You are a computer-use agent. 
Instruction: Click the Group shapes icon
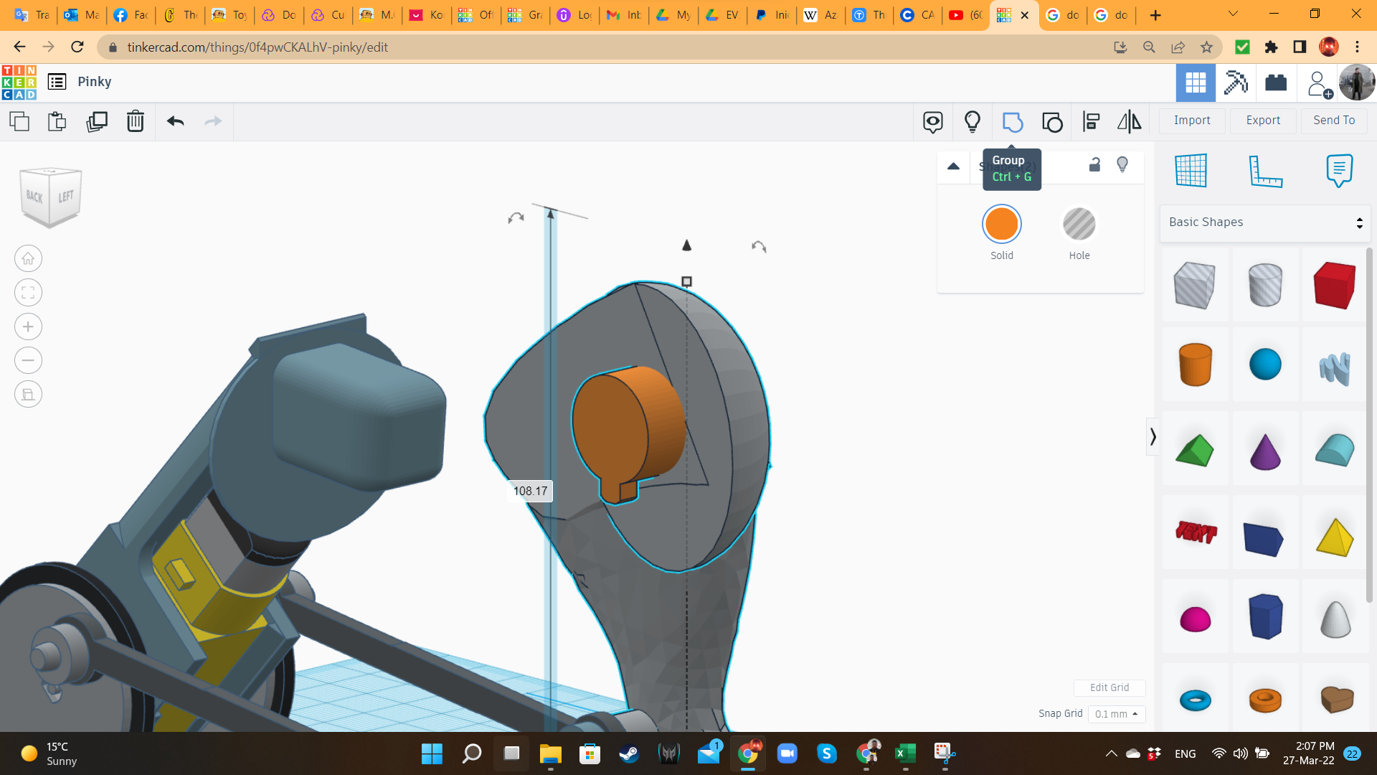[x=1012, y=122]
